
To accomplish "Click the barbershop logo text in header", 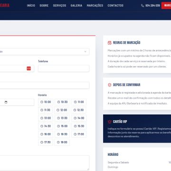I will [5, 6].
